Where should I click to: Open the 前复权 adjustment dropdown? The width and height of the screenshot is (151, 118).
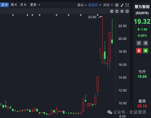[x=95, y=5]
